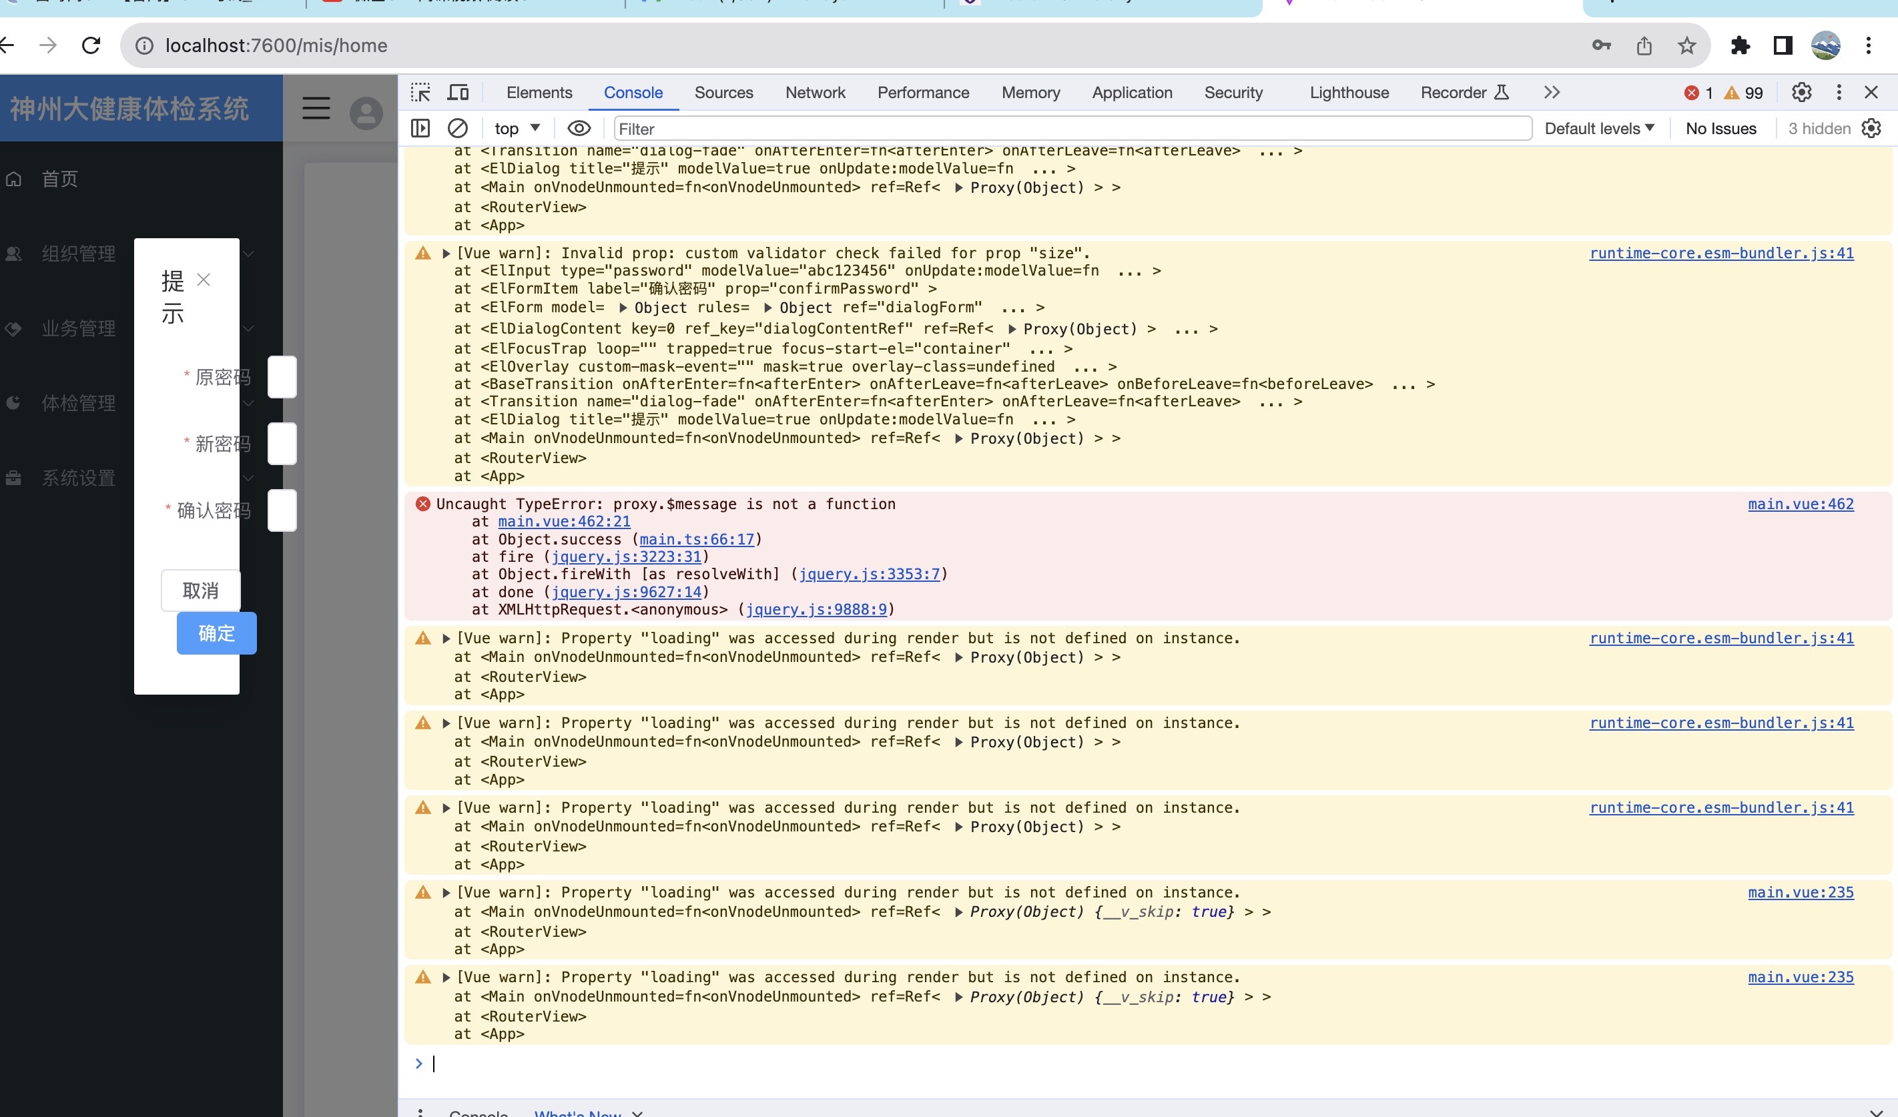Open DevTools settings gear
This screenshot has width=1898, height=1117.
(x=1802, y=93)
